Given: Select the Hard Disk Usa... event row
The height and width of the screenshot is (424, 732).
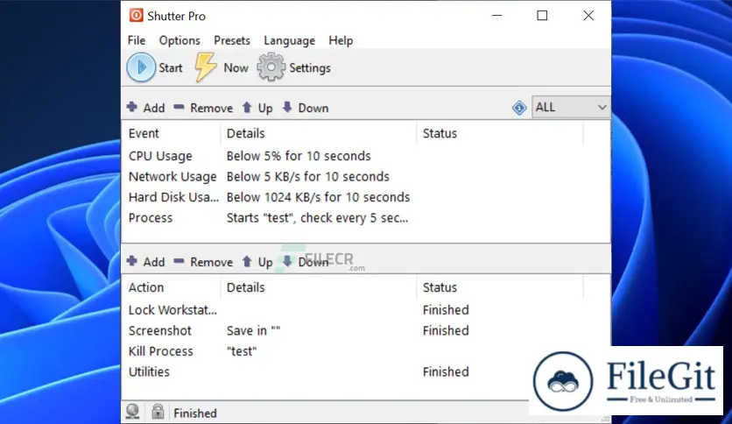Looking at the screenshot, I should pyautogui.click(x=366, y=197).
